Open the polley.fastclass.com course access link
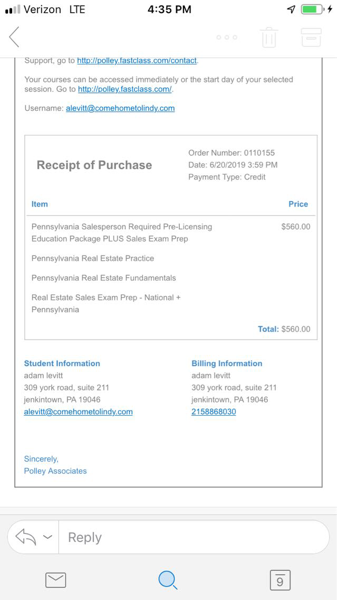This screenshot has width=337, height=600. [x=124, y=89]
